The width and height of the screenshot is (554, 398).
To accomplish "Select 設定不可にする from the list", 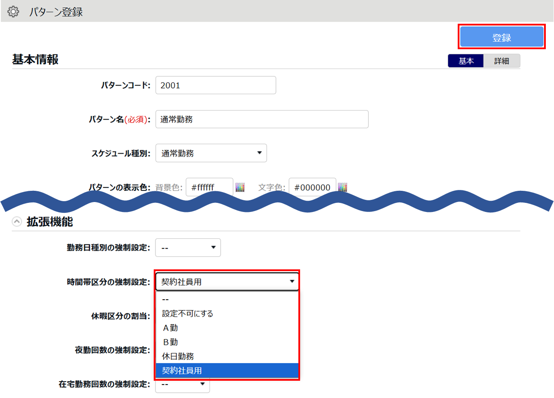I will (x=227, y=313).
